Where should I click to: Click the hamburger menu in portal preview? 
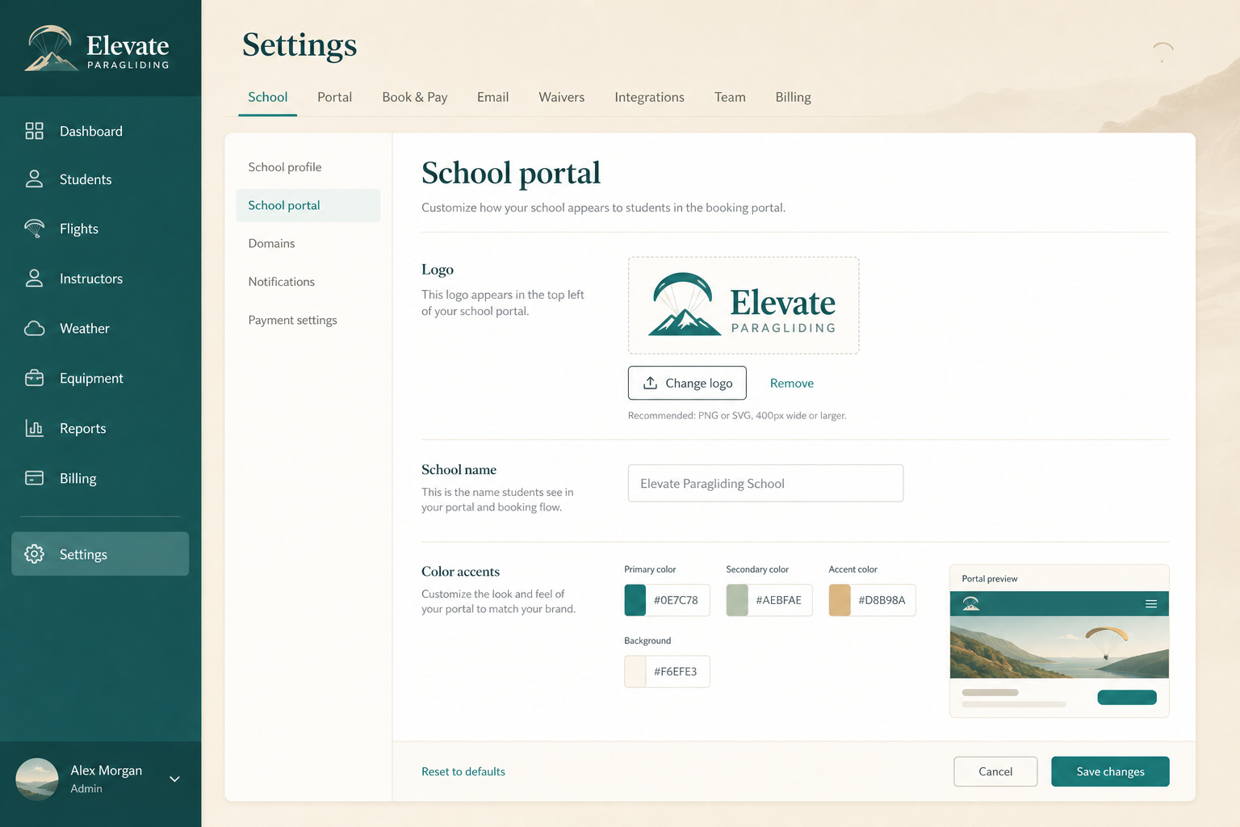tap(1151, 604)
